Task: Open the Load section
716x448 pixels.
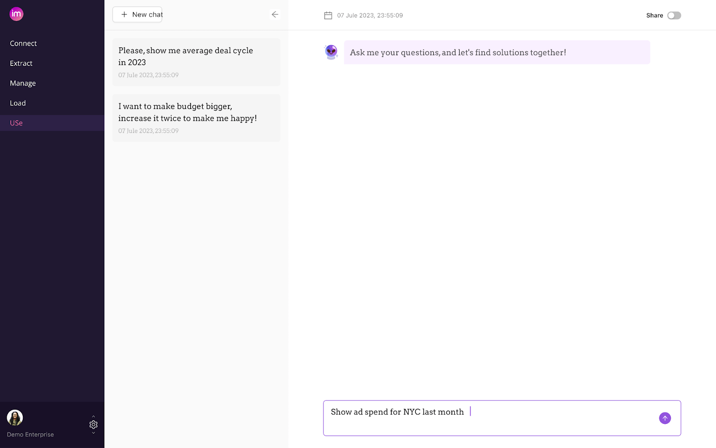Action: click(x=18, y=103)
